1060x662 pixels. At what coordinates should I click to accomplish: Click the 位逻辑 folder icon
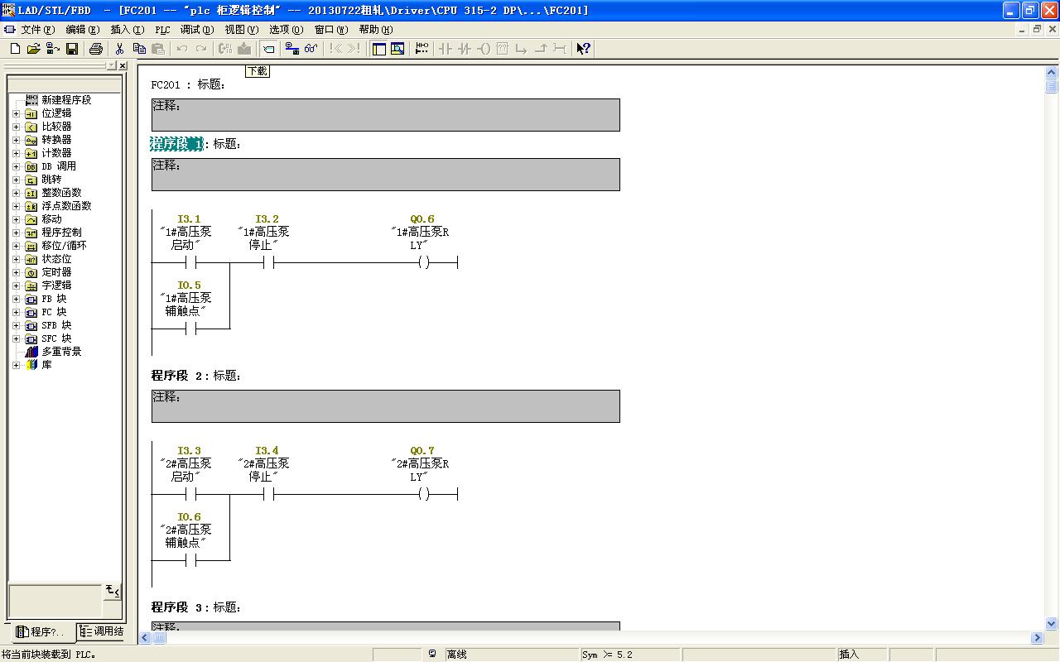[31, 113]
